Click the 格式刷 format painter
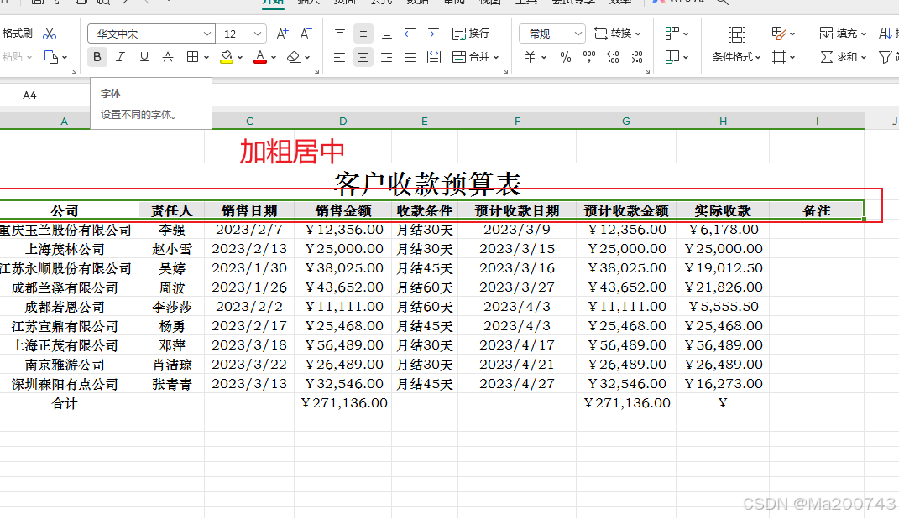The width and height of the screenshot is (899, 518). (x=17, y=34)
